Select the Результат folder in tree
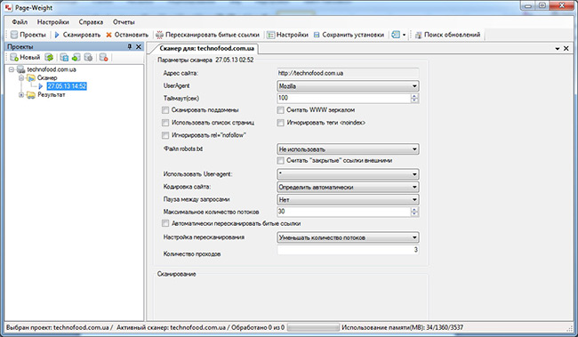This screenshot has height=337, width=578. click(x=52, y=95)
